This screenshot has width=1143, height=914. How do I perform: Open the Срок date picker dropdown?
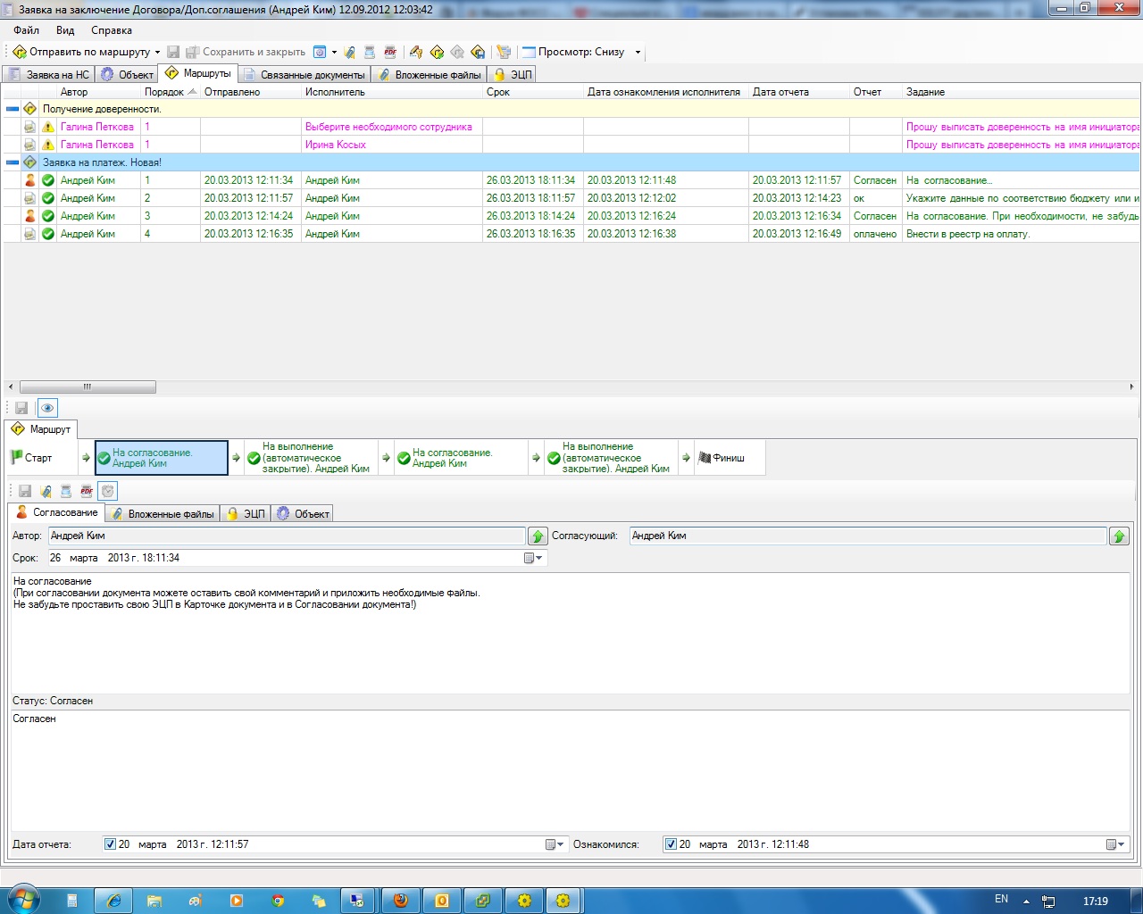coord(533,558)
